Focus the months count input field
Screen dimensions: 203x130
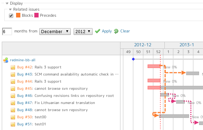click(x=7, y=31)
